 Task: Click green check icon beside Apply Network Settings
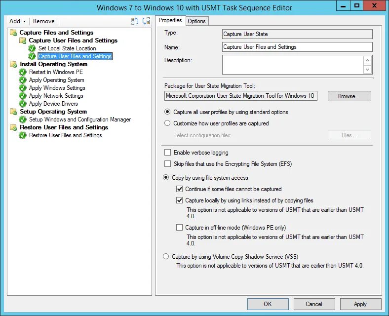[23, 96]
